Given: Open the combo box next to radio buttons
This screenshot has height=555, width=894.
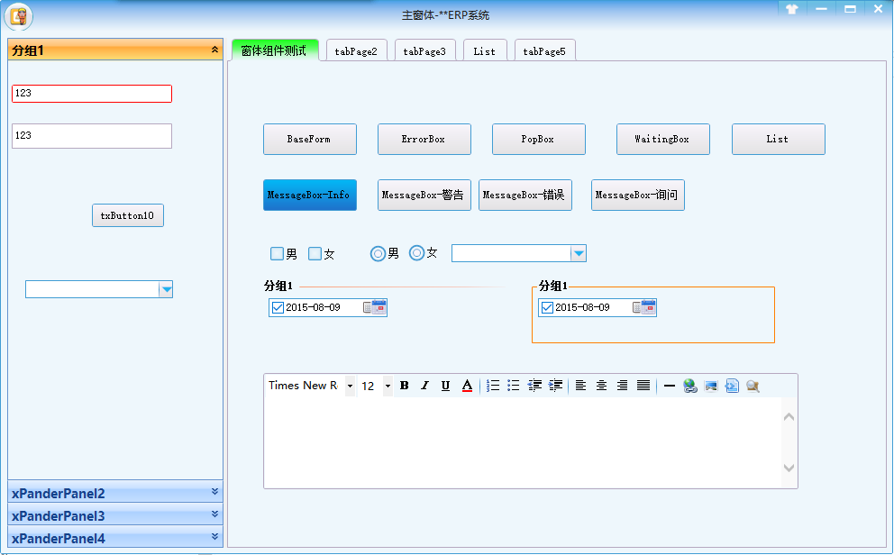Looking at the screenshot, I should [579, 253].
